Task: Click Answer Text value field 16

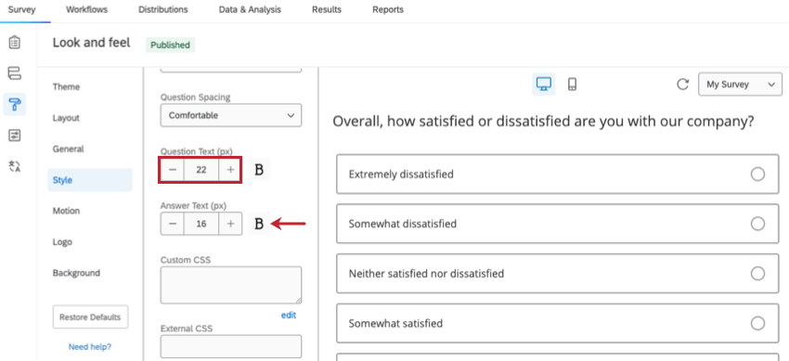Action: [x=201, y=224]
